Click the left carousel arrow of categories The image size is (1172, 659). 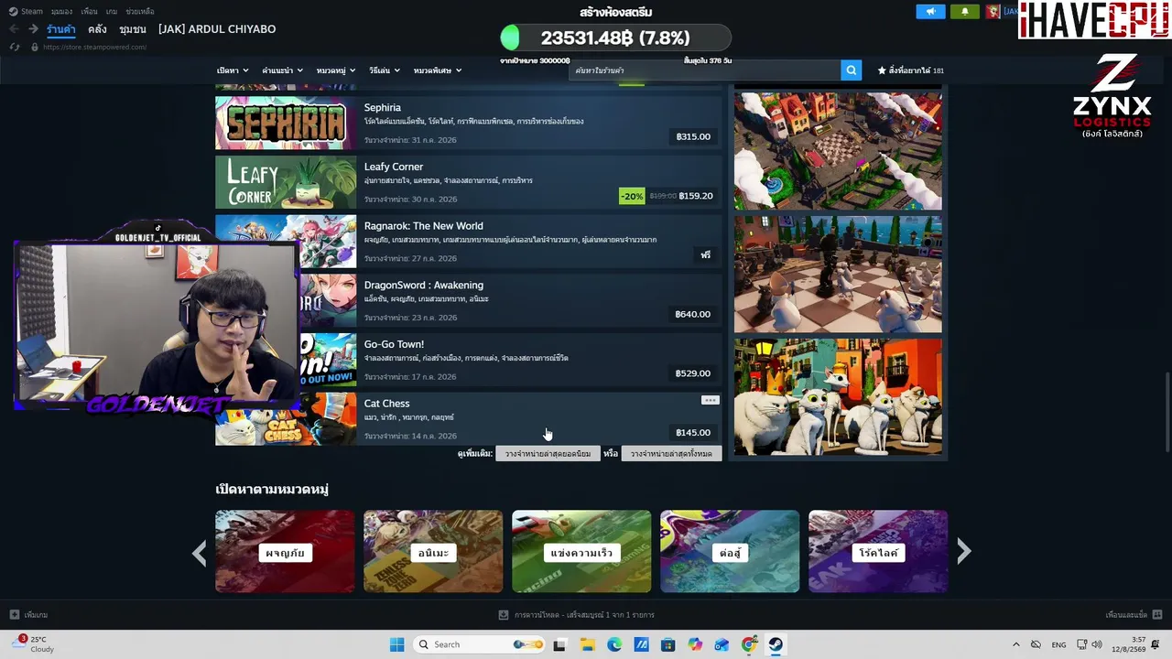pos(200,552)
